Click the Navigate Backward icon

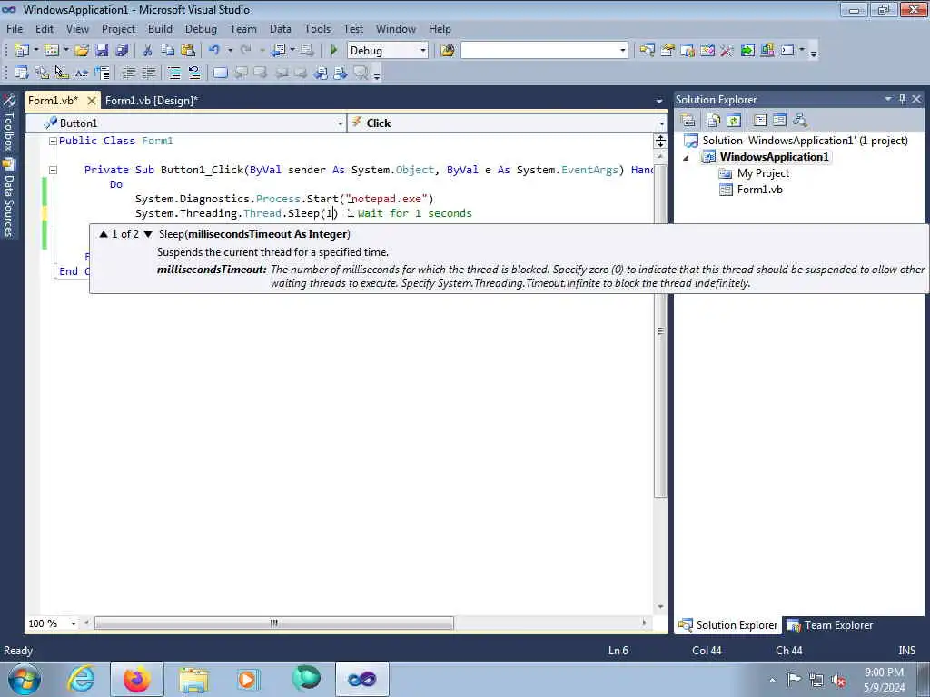pos(278,51)
